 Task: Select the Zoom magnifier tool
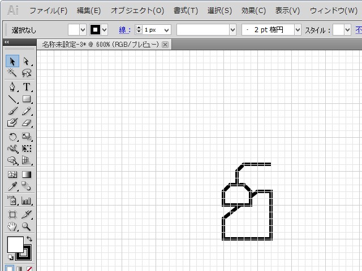26,226
